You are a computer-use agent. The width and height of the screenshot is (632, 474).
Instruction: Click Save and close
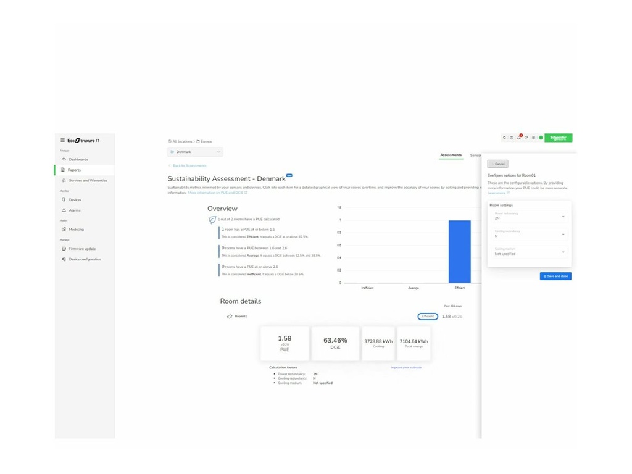click(555, 276)
